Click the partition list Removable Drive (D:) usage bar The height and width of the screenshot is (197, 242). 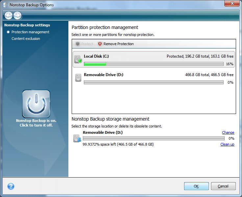(x=154, y=82)
